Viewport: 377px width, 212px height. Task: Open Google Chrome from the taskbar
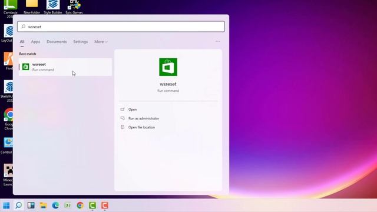(80, 206)
